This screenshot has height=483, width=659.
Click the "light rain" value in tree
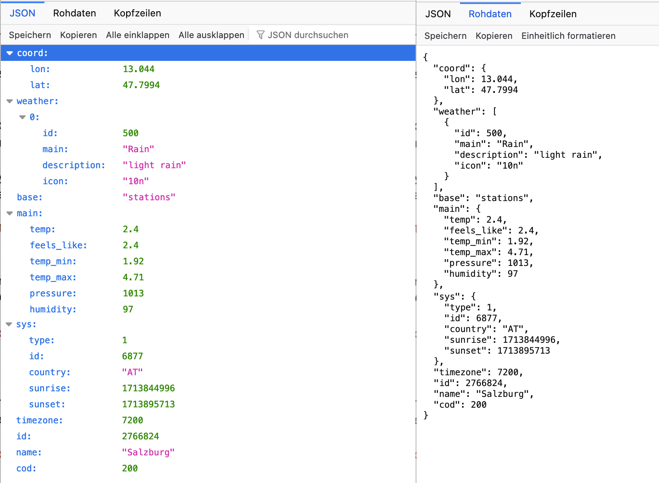pyautogui.click(x=155, y=165)
